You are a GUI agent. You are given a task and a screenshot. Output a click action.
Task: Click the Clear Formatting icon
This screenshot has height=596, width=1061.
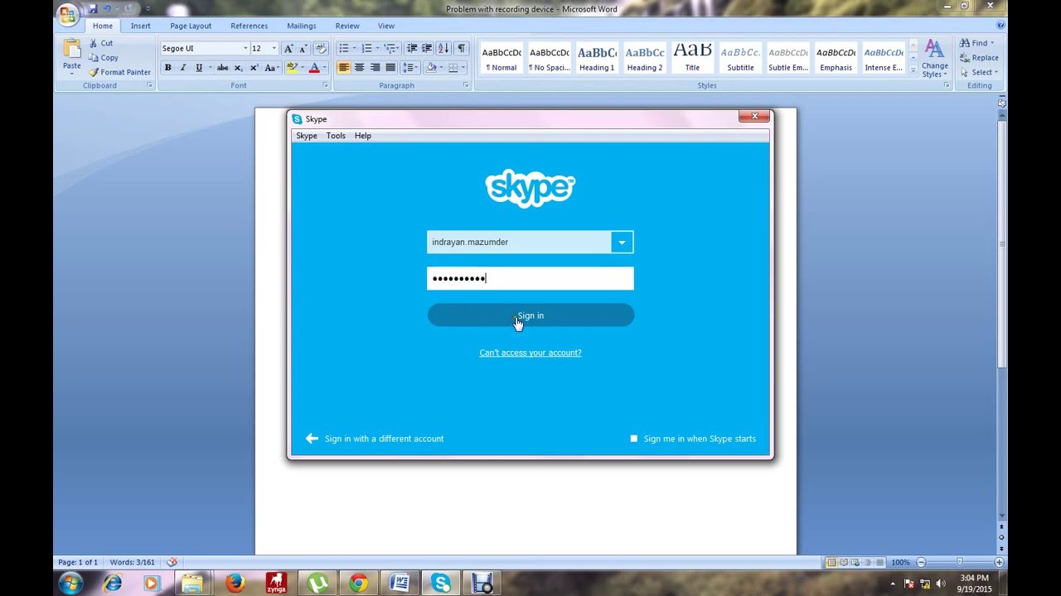coord(321,49)
